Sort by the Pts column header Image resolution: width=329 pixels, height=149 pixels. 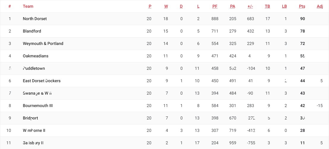[302, 6]
